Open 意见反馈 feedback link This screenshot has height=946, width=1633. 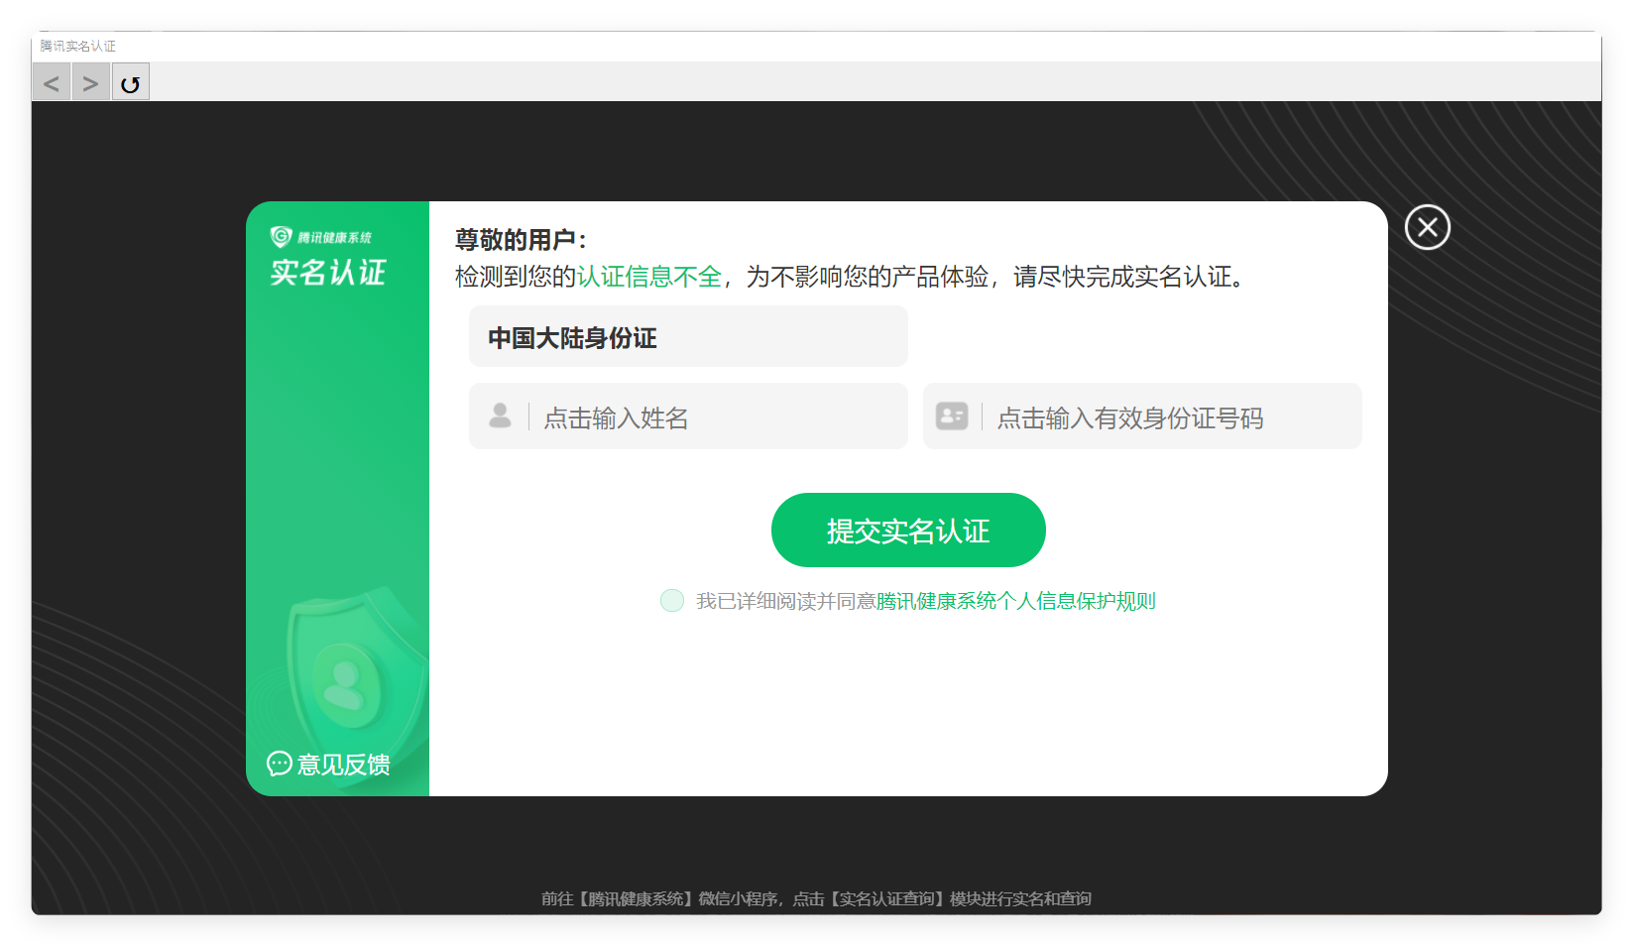[328, 765]
